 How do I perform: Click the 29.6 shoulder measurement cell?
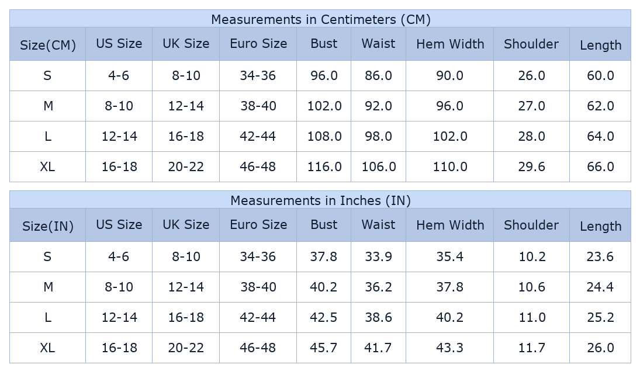pos(531,166)
